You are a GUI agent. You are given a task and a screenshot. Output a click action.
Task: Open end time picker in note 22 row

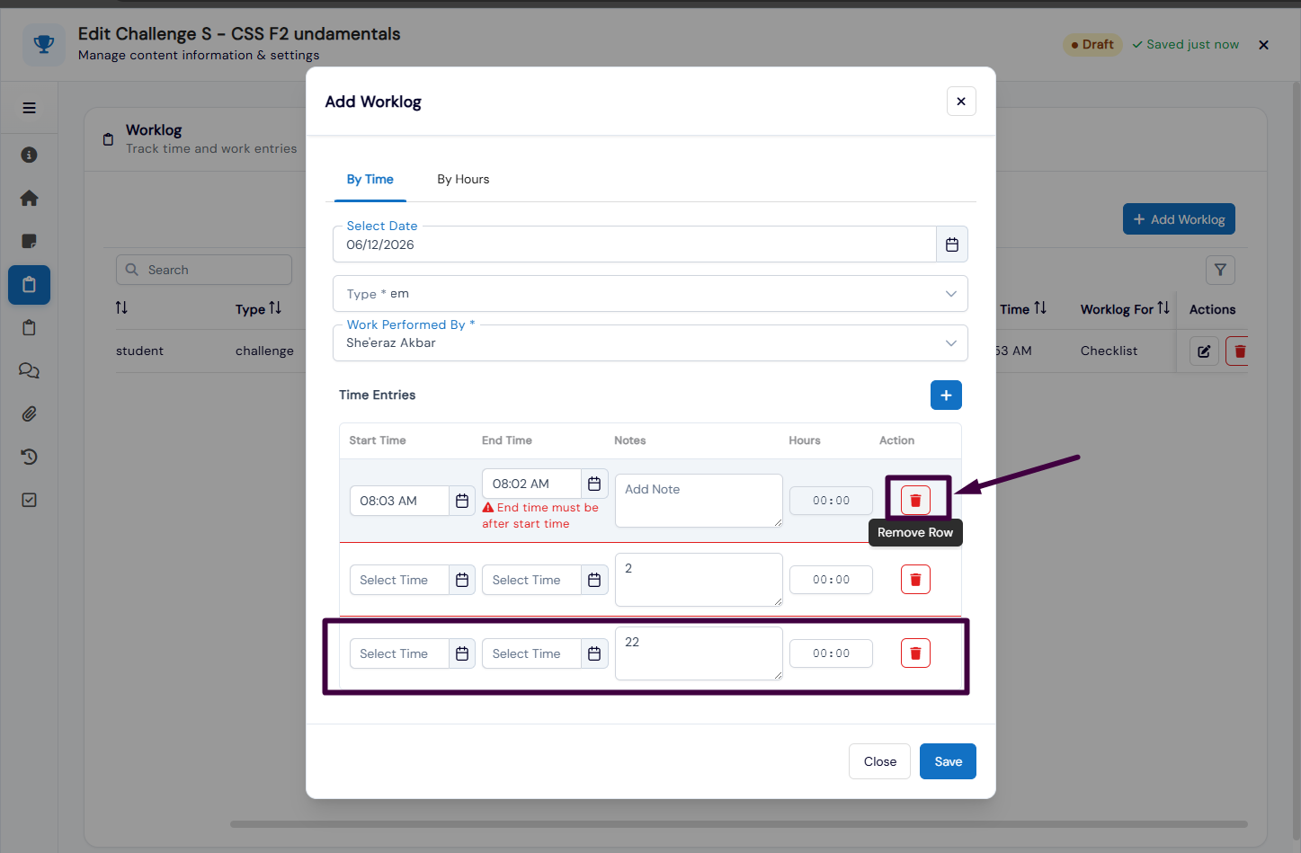click(594, 653)
